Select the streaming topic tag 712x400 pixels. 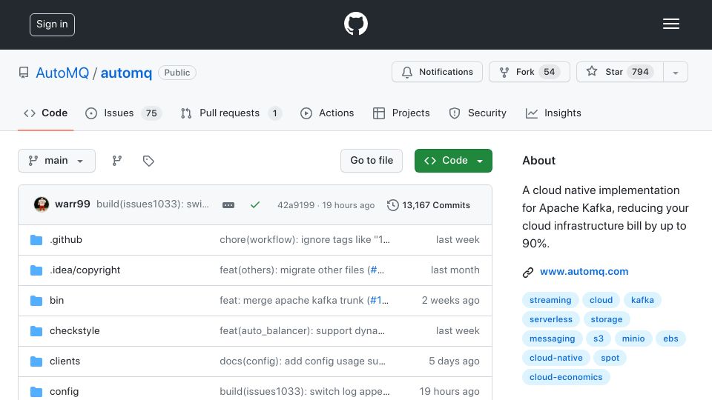pyautogui.click(x=550, y=300)
